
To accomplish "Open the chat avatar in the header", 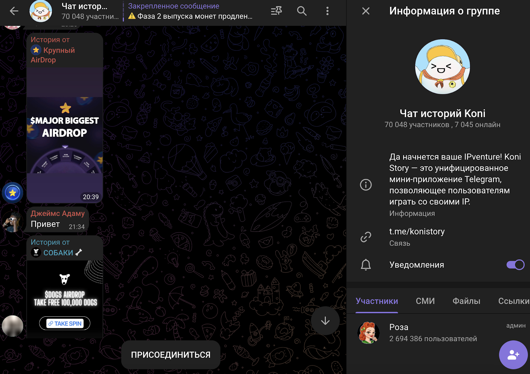I will tap(41, 11).
